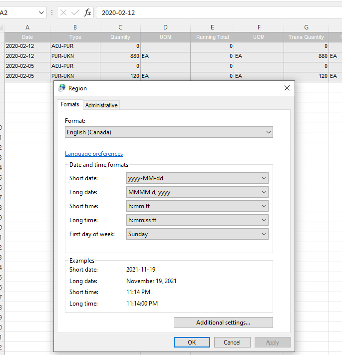The height and width of the screenshot is (355, 342).
Task: Open the Language preferences link
Action: click(x=94, y=154)
